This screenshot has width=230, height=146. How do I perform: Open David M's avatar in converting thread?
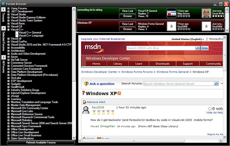click(206, 13)
